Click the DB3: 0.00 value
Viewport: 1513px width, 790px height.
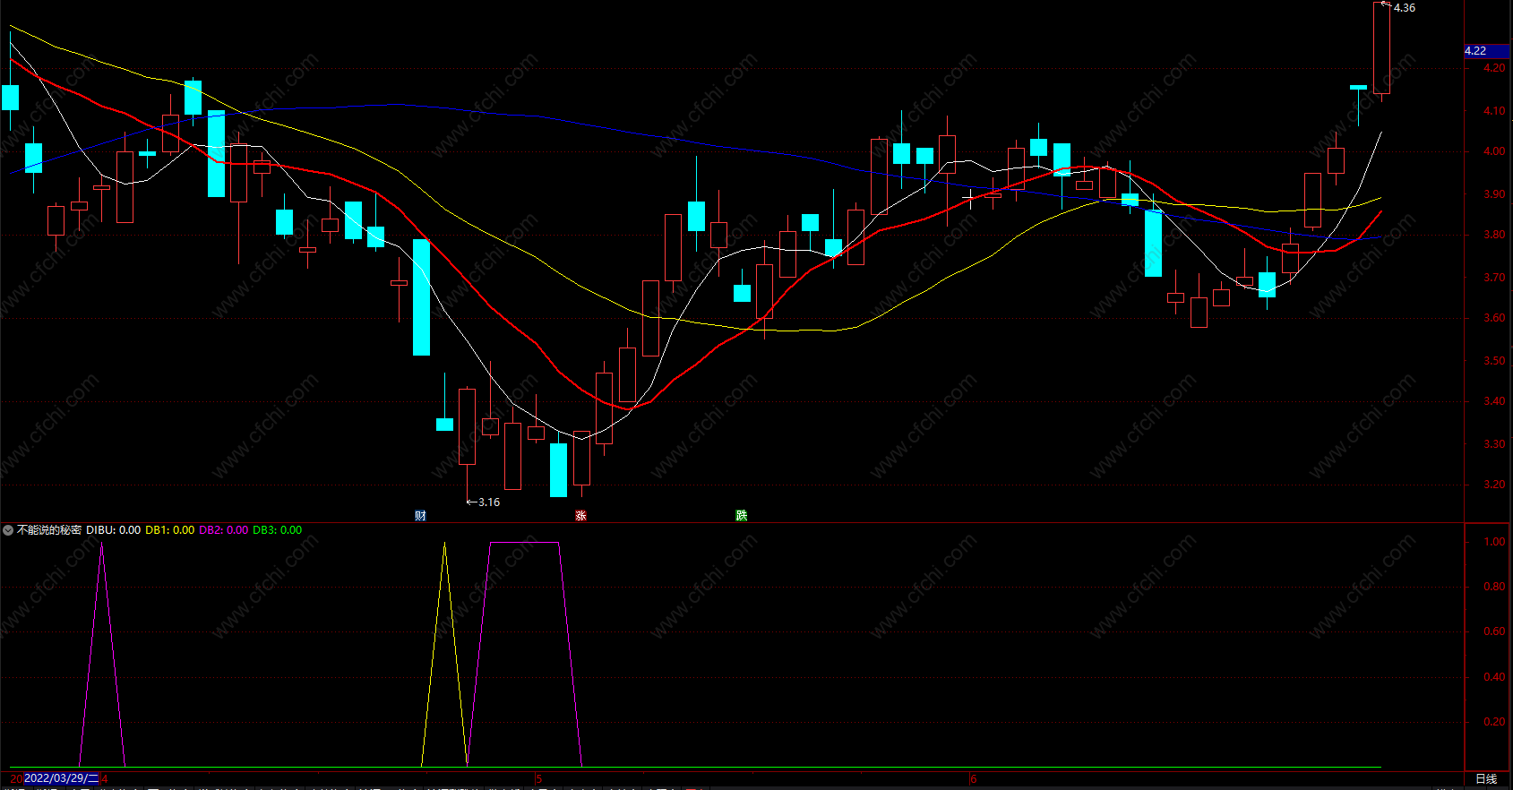click(x=278, y=530)
